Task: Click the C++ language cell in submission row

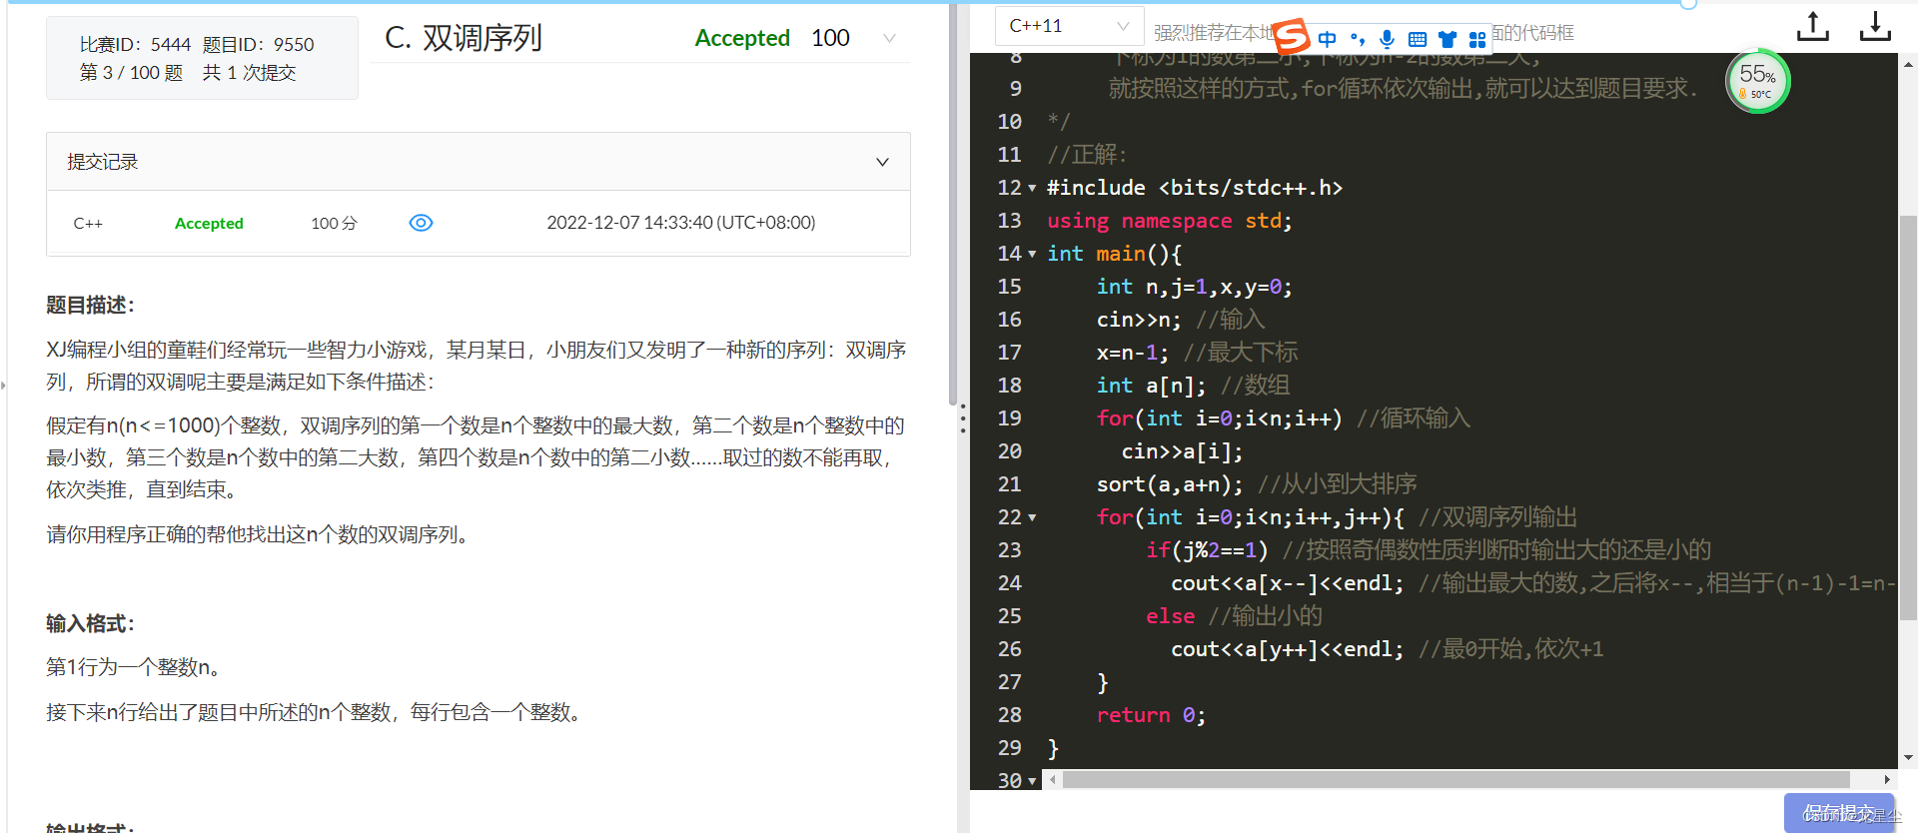Action: tap(88, 223)
